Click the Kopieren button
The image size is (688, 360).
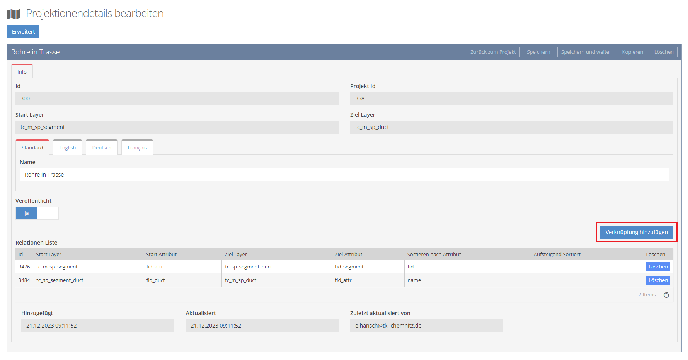click(632, 52)
